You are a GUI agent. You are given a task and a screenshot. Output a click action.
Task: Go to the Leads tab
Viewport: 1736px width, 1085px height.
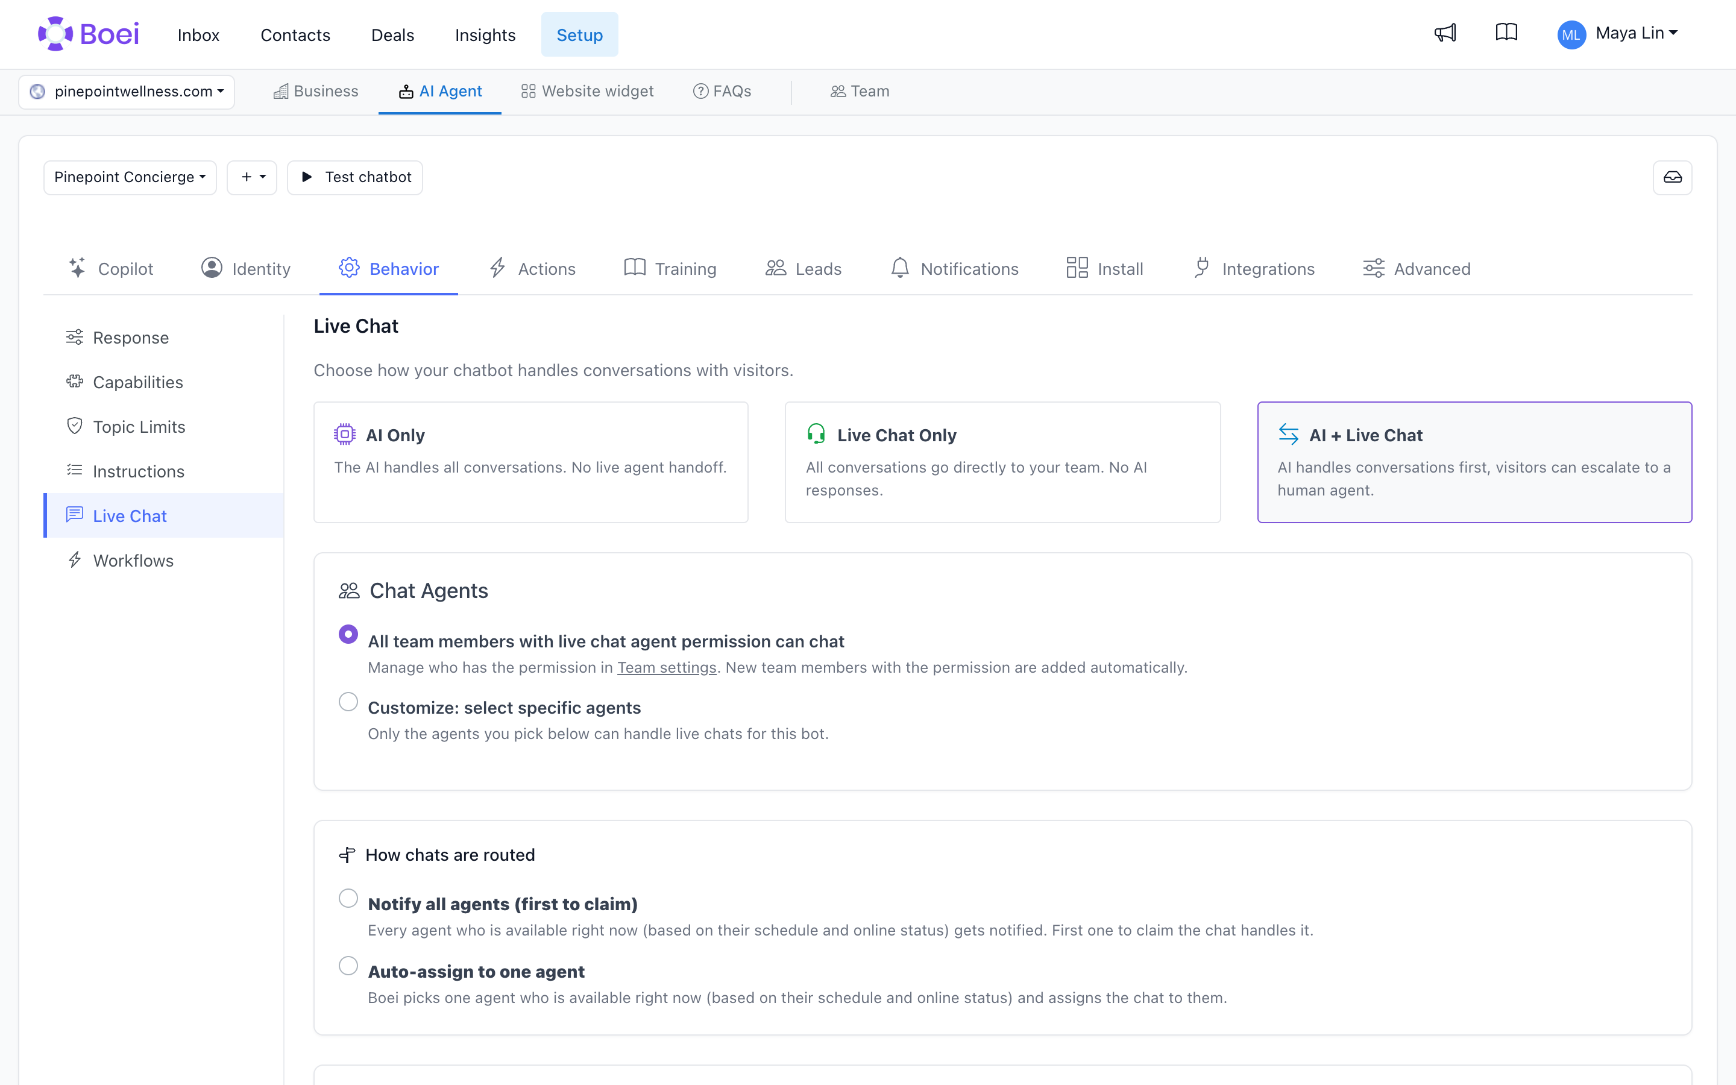coord(804,268)
